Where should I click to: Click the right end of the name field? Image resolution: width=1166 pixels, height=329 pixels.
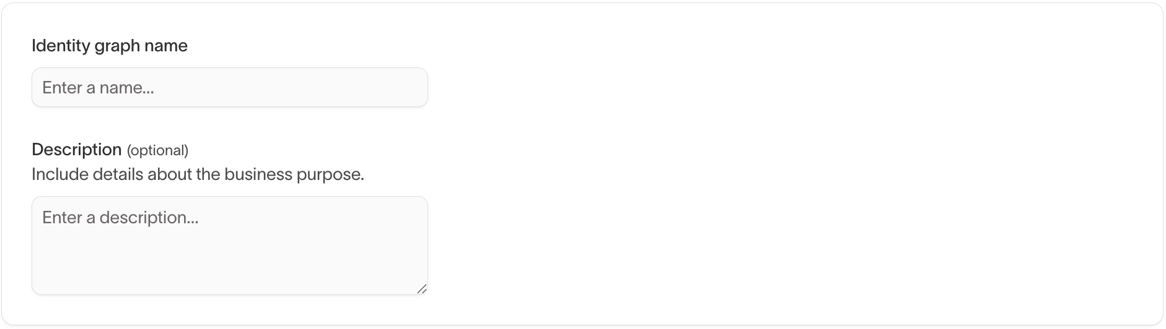[x=409, y=87]
